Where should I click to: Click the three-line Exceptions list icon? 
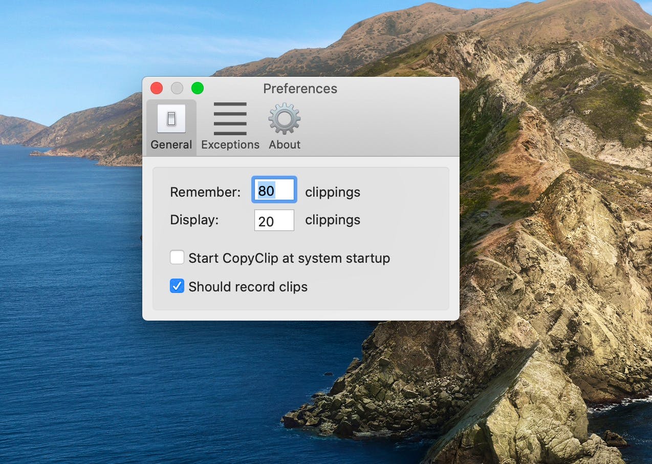coord(230,119)
